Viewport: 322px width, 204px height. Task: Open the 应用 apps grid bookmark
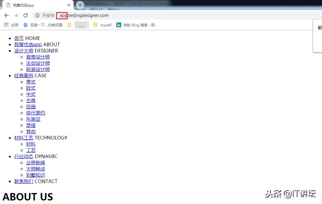(11, 25)
